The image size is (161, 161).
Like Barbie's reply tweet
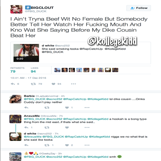tap(67, 107)
